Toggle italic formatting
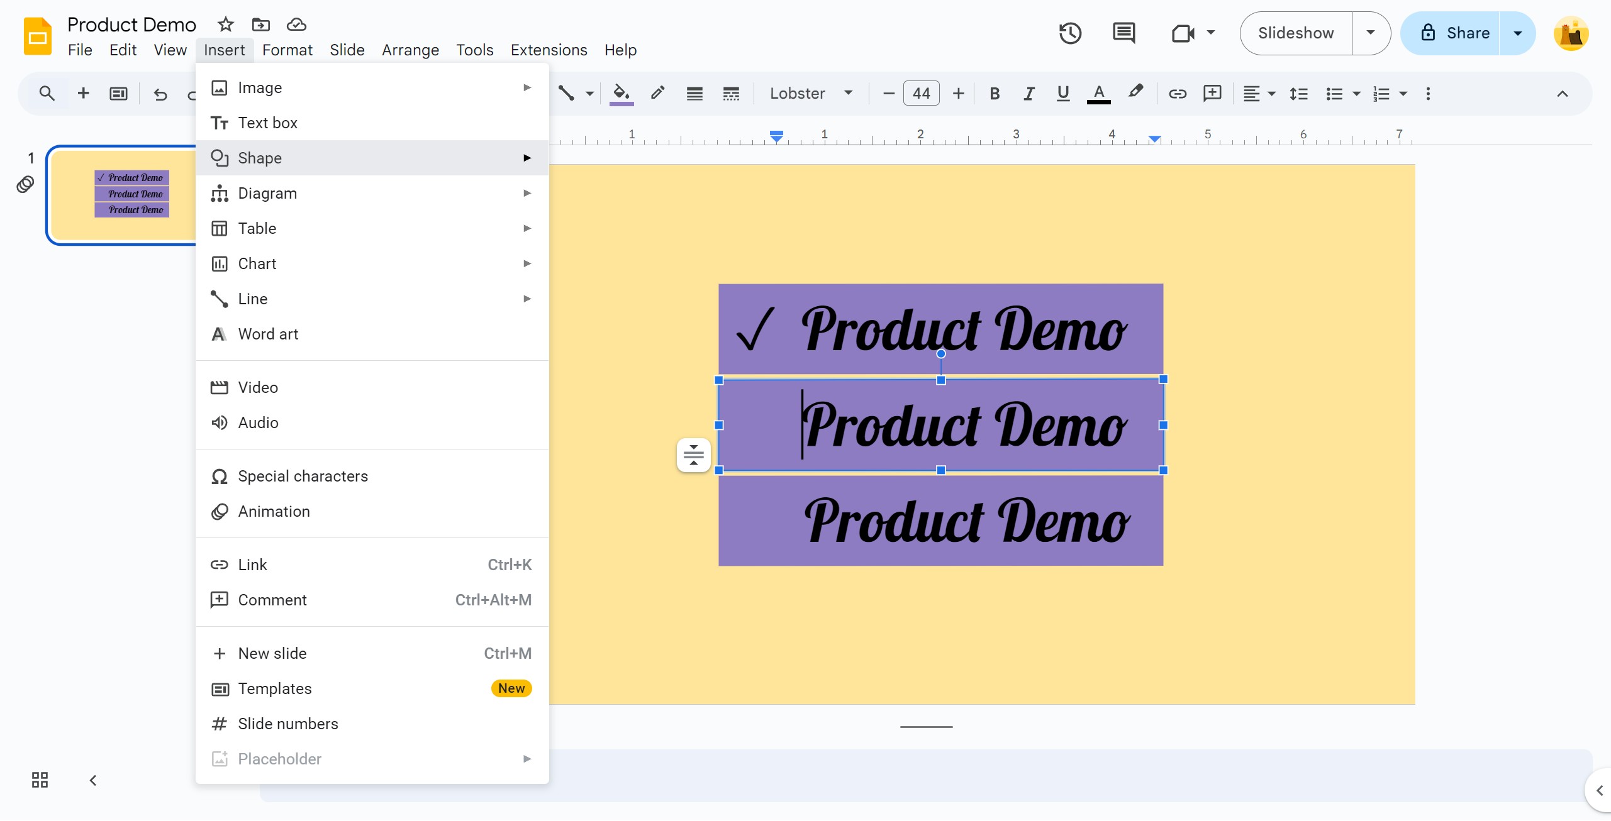 1029,94
